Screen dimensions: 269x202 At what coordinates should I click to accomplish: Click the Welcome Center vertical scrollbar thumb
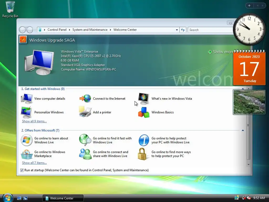point(248,125)
